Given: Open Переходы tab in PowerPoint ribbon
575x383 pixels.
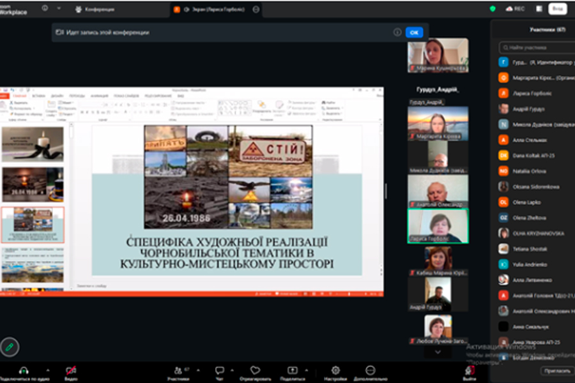Looking at the screenshot, I should pos(77,96).
